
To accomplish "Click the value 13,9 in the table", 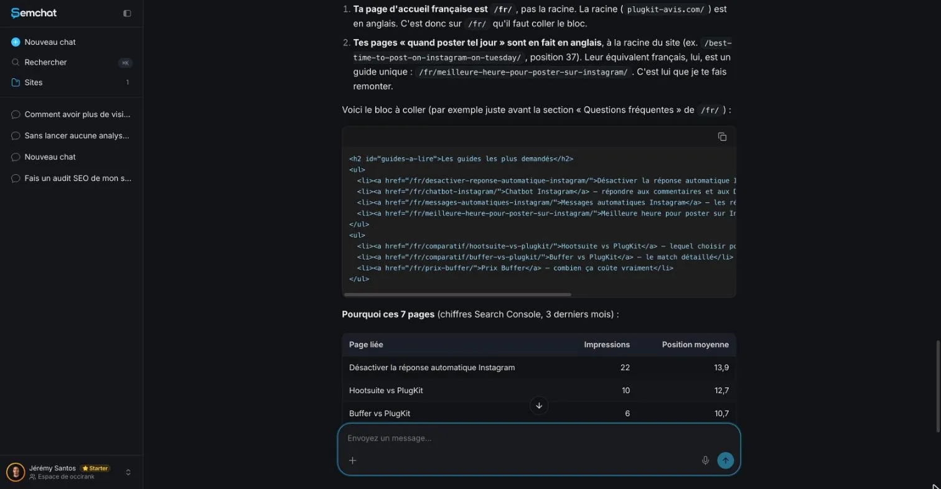I will pyautogui.click(x=721, y=368).
